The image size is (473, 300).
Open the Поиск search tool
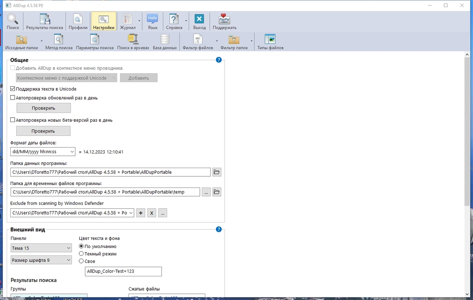point(13,22)
